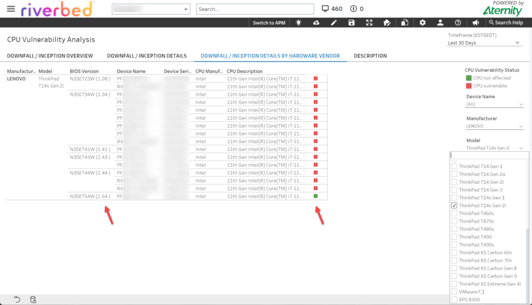The width and height of the screenshot is (532, 305).
Task: Open the Description tab
Action: pyautogui.click(x=370, y=56)
